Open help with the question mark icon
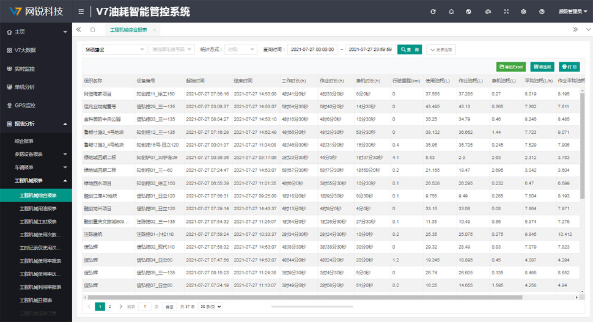593x322 pixels. [x=542, y=12]
